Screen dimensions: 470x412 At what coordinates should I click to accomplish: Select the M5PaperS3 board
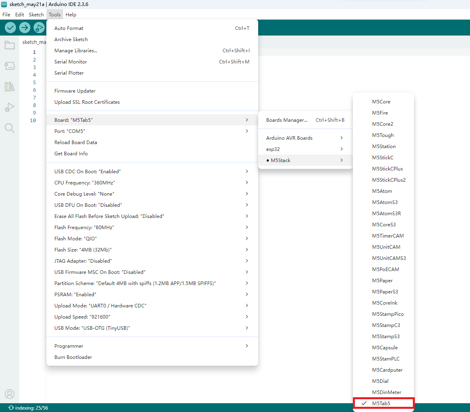tap(383, 291)
